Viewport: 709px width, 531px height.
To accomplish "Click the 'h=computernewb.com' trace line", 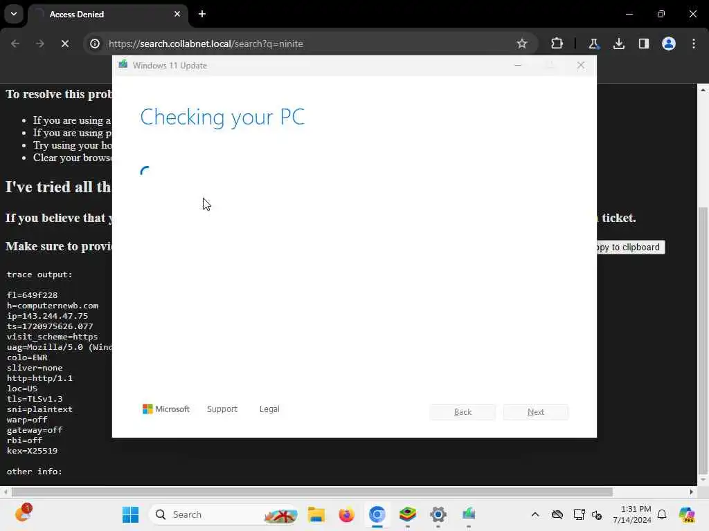I will (x=53, y=305).
